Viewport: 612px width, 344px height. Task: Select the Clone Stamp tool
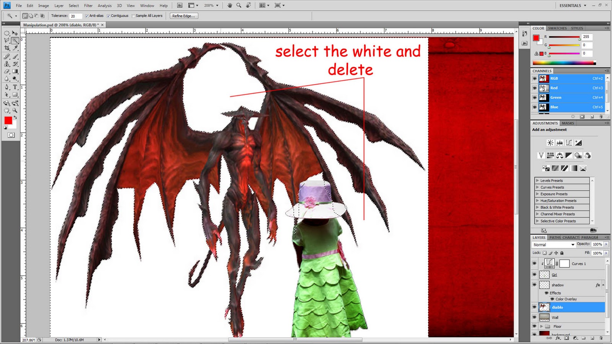tap(7, 64)
